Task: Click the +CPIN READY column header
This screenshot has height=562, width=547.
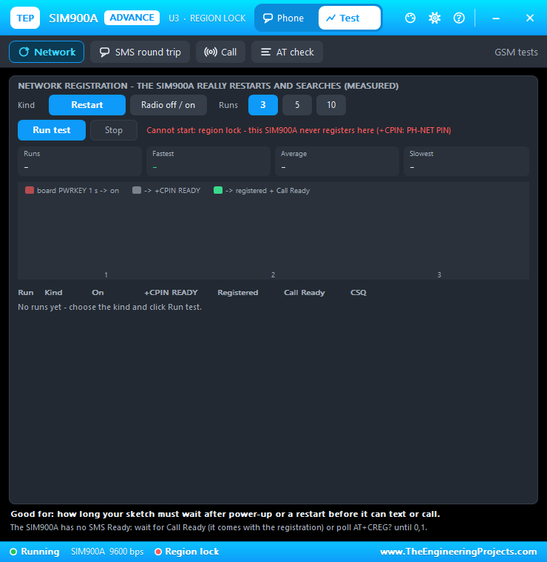Action: click(x=171, y=293)
